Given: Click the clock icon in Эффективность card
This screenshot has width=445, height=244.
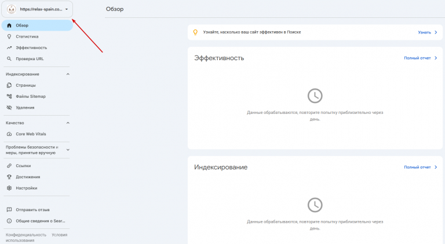Looking at the screenshot, I should (315, 95).
